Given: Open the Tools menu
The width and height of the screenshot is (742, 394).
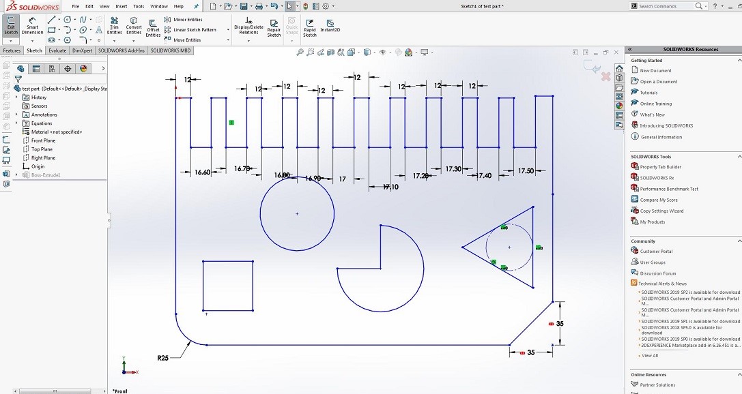Looking at the screenshot, I should coord(139,7).
